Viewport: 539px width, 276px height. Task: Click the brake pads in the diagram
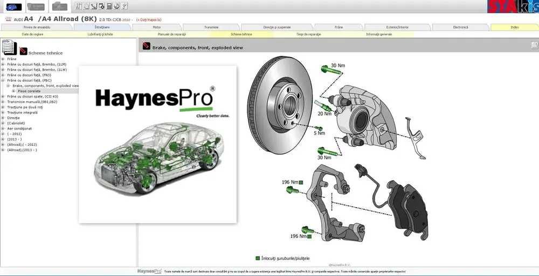407,210
